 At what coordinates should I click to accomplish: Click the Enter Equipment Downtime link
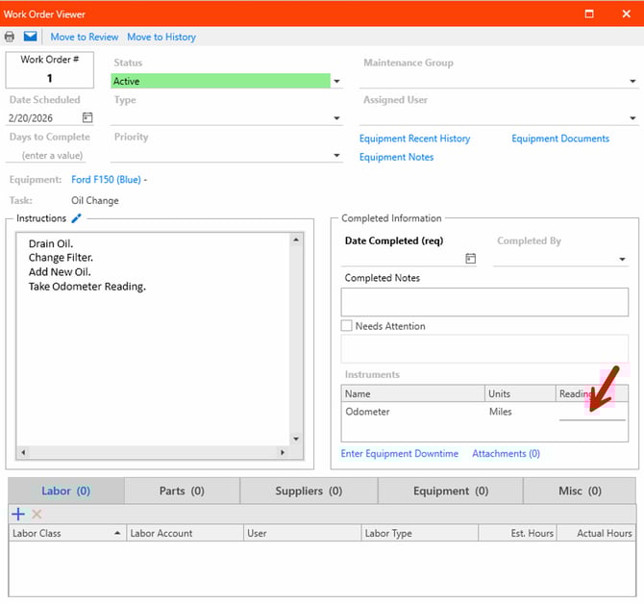click(x=400, y=453)
